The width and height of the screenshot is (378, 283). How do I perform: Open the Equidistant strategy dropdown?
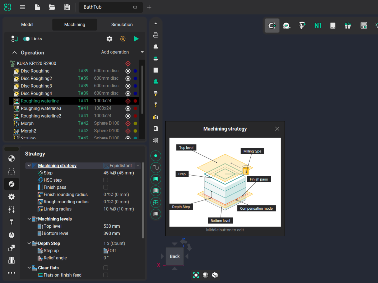pos(138,166)
